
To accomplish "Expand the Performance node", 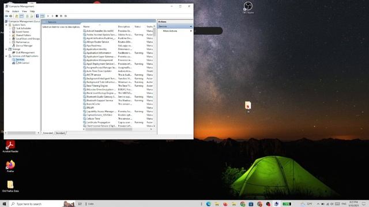I will (x=10, y=42).
